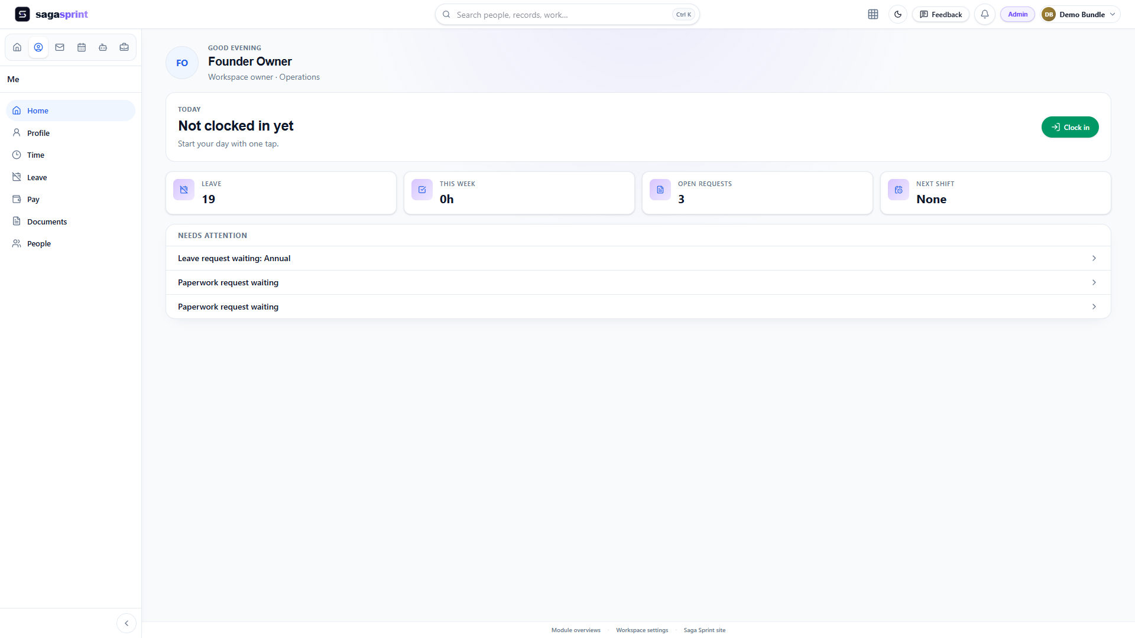Open the calendar module icon
The height and width of the screenshot is (638, 1135).
point(82,47)
